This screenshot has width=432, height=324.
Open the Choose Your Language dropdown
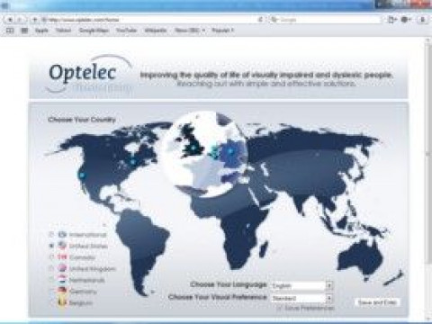click(x=301, y=285)
